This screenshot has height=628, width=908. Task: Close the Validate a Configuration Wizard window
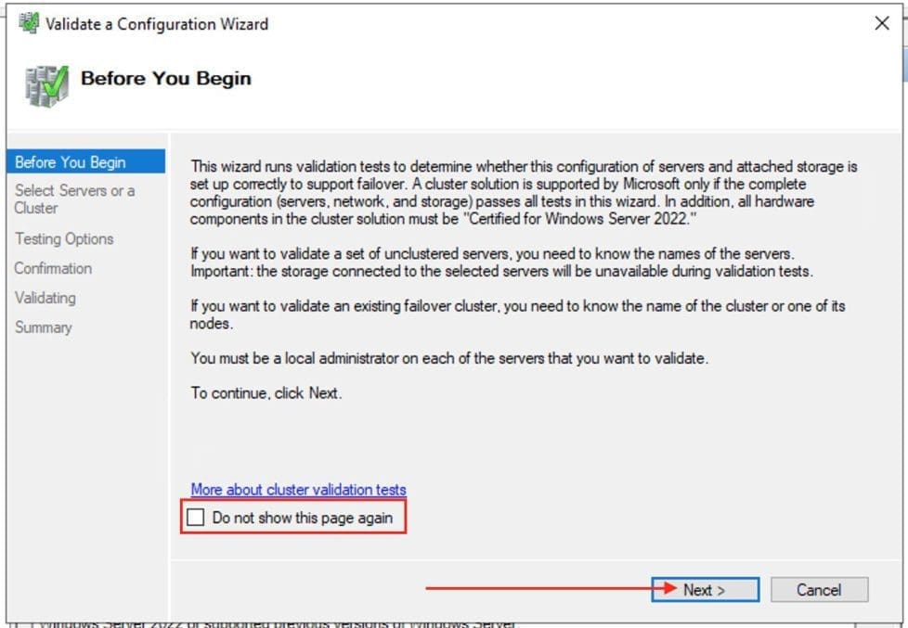[881, 24]
